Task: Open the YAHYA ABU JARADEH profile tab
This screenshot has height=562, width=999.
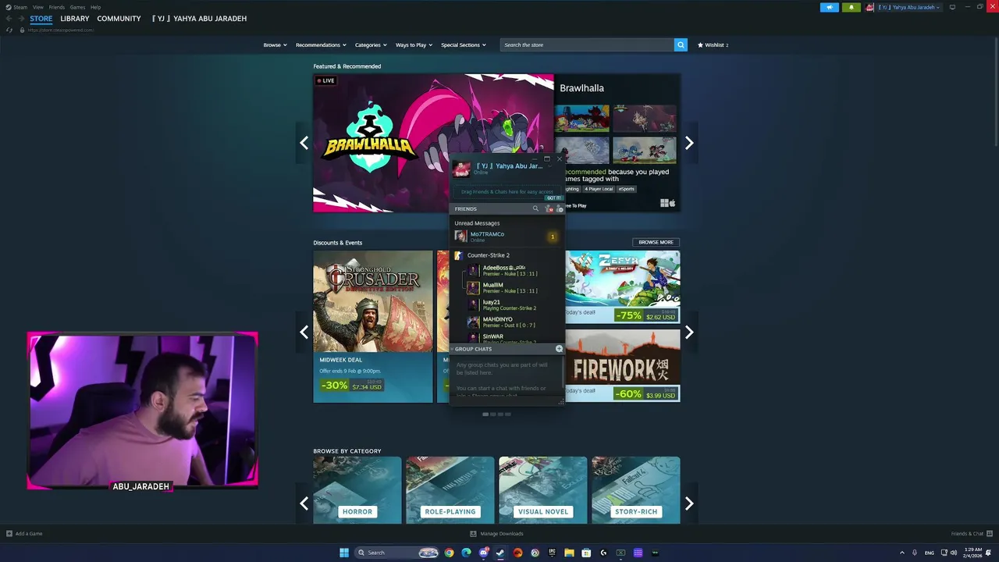Action: (199, 18)
